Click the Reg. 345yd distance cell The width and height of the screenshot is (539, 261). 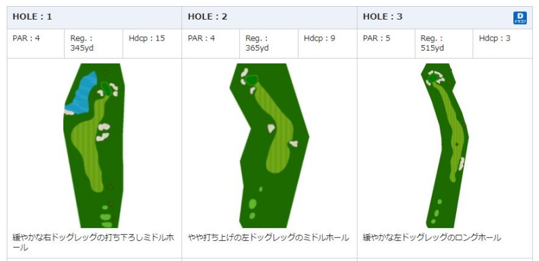point(94,43)
